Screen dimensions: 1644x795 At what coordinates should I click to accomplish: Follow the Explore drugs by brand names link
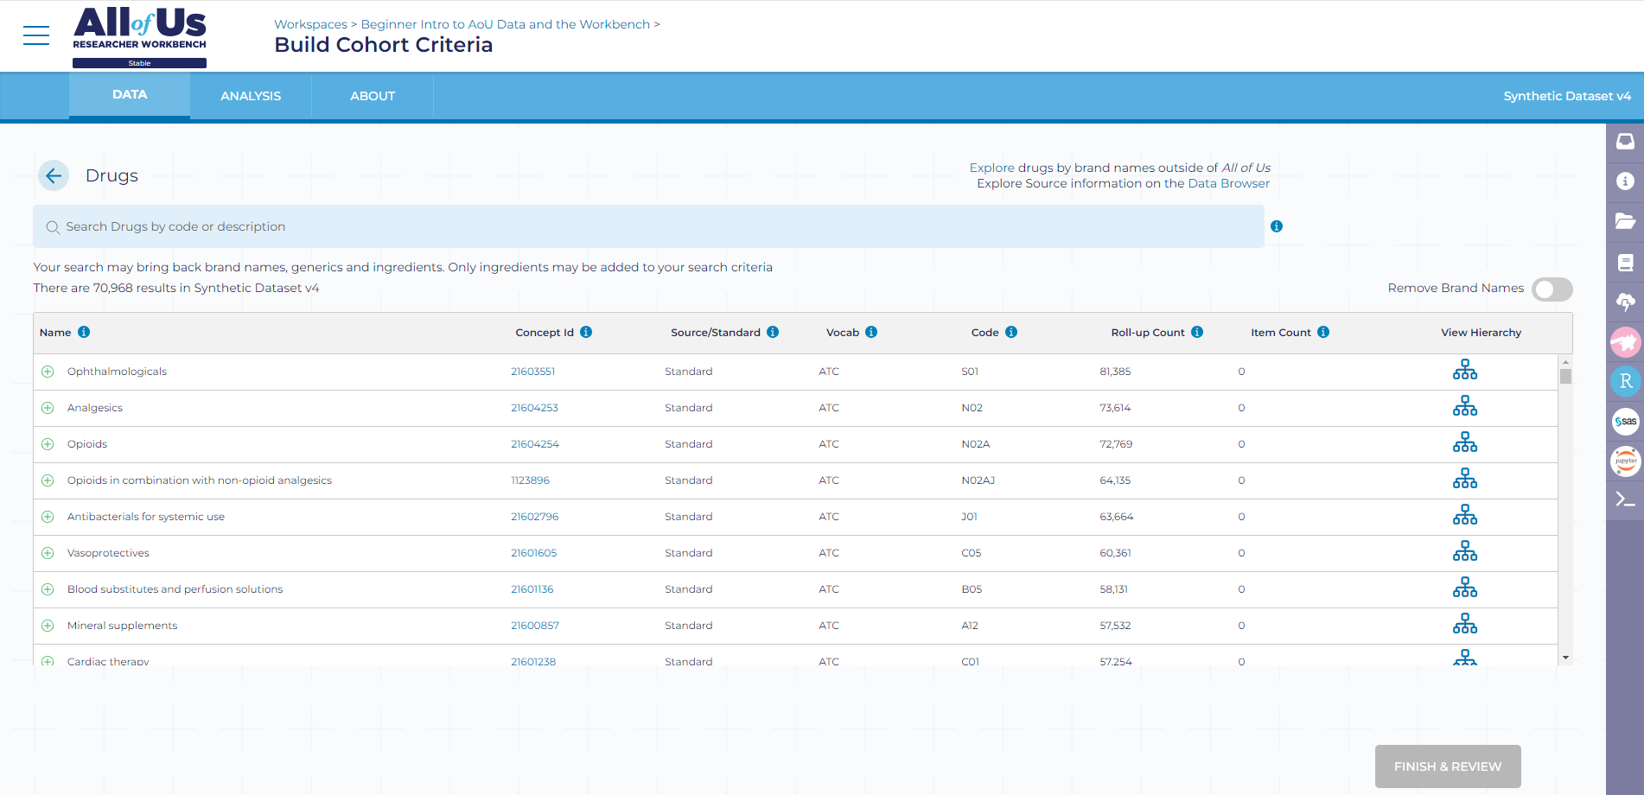coord(991,168)
